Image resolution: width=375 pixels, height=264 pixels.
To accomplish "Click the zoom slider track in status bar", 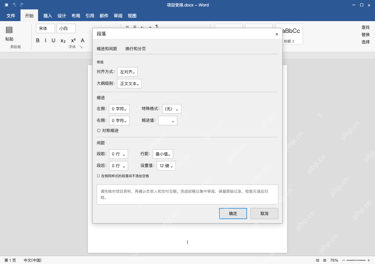I will 356,260.
